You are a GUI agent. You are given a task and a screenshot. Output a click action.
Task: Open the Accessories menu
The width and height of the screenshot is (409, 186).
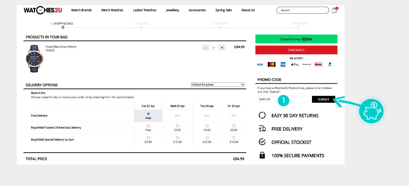[197, 10]
